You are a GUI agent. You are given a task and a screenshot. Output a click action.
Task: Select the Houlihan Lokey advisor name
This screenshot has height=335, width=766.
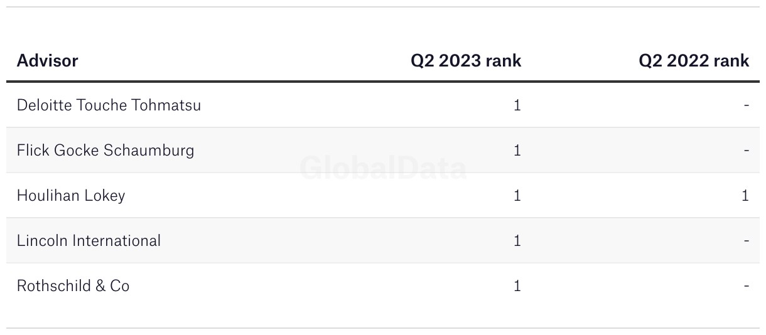[x=71, y=196]
